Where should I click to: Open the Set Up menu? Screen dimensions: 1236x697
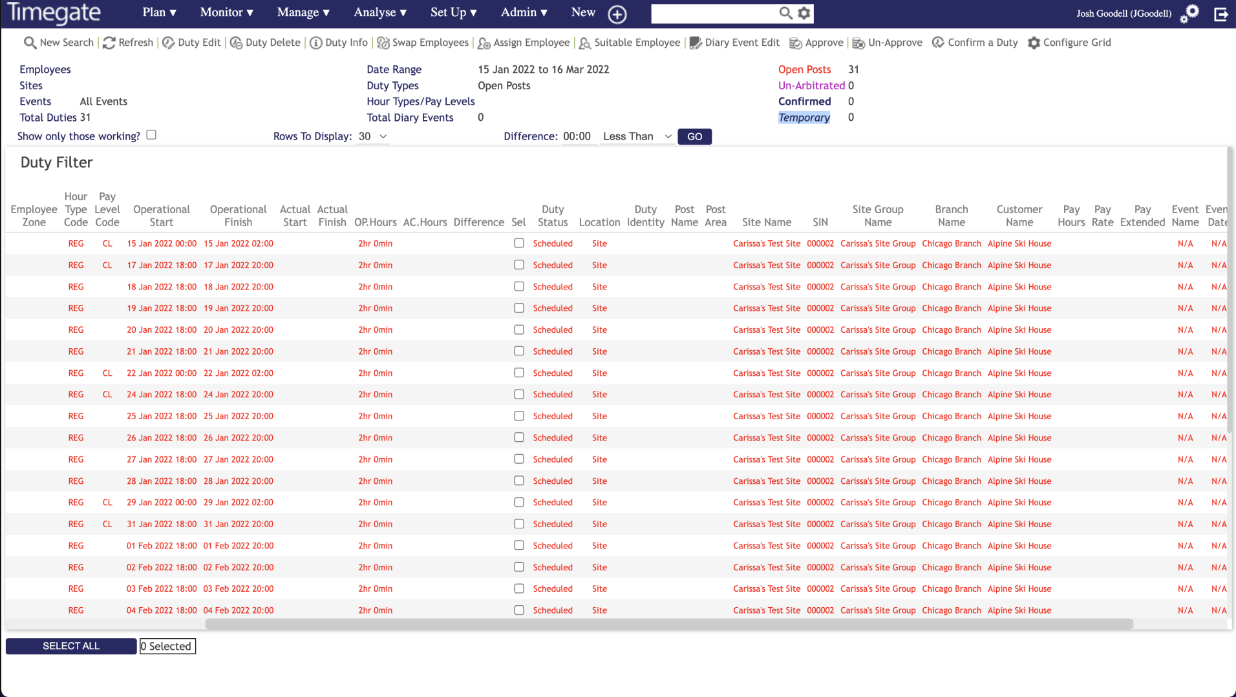[453, 12]
